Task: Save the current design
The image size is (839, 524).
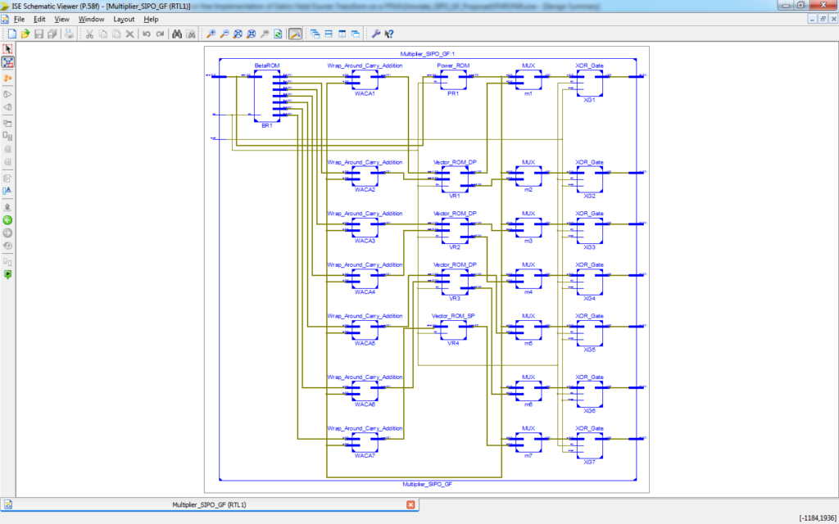Action: coord(38,34)
